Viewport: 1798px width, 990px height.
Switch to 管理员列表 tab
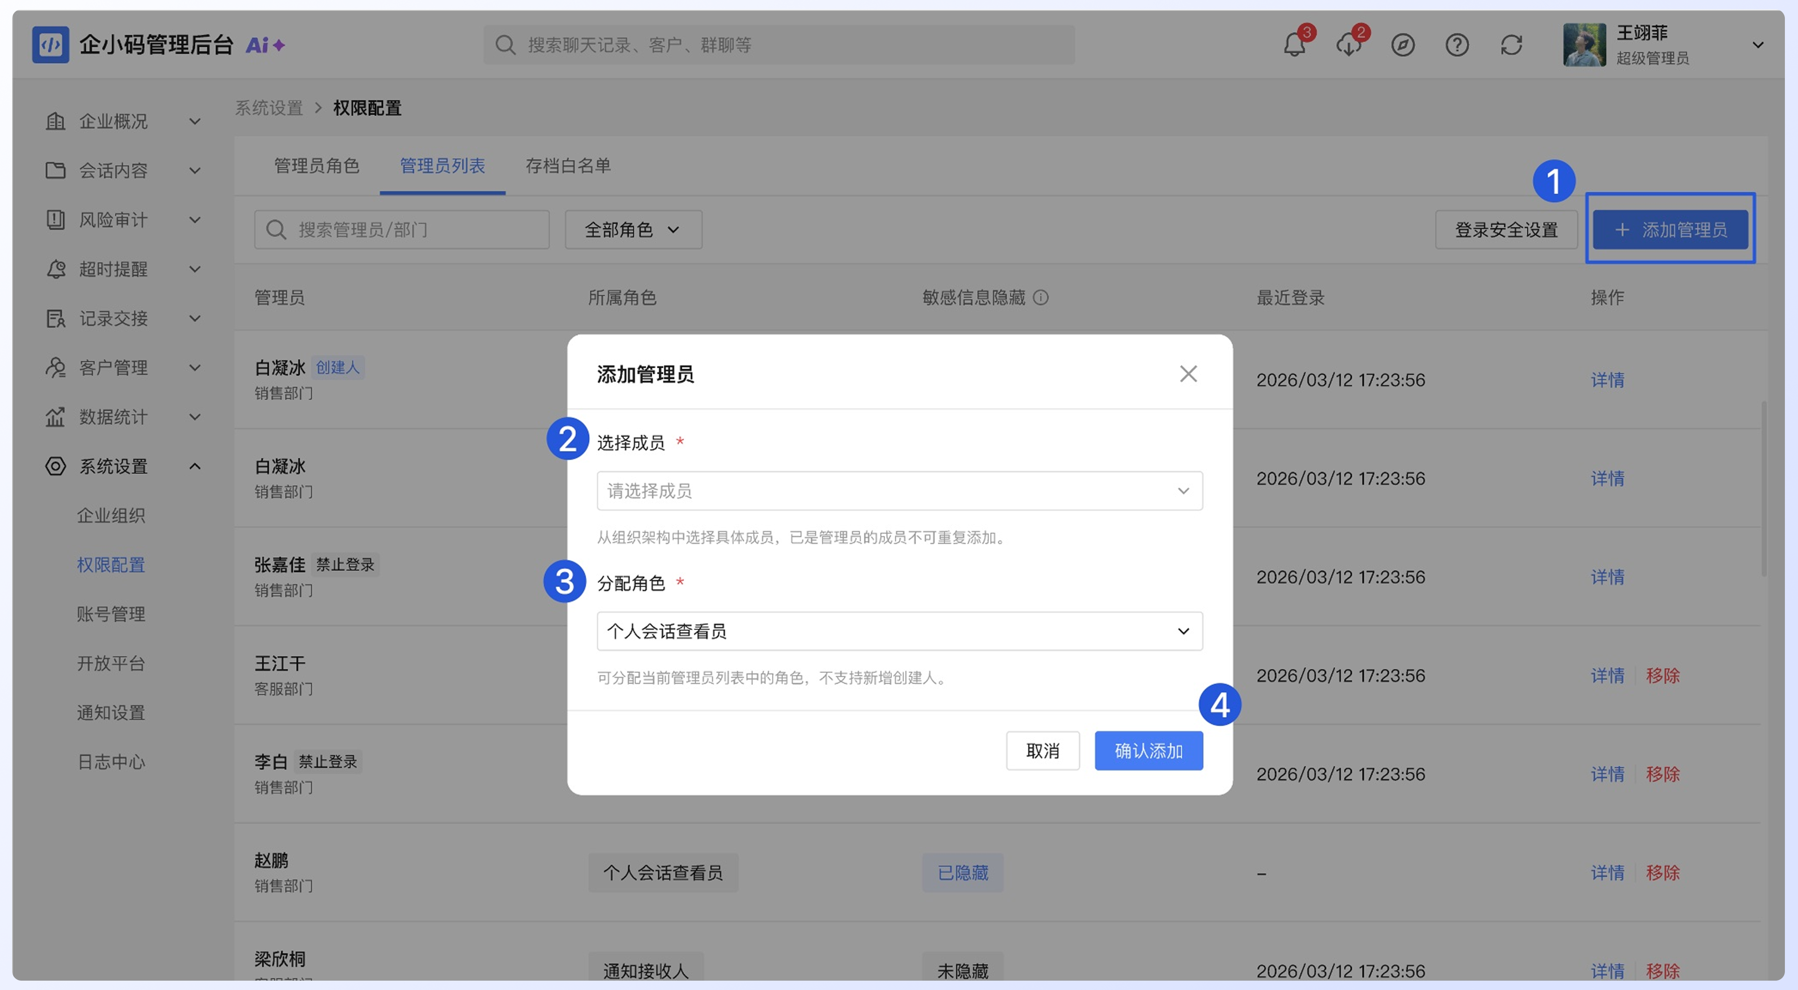tap(442, 165)
